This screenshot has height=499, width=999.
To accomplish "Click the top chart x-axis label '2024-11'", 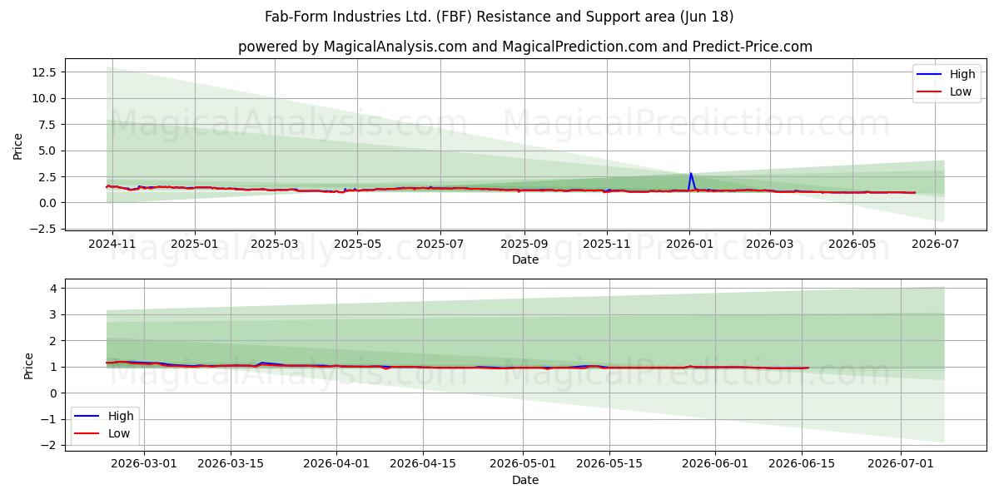I will 112,245.
